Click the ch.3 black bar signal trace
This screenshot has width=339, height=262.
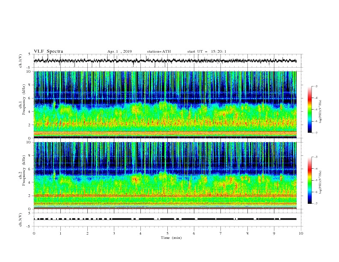point(165,219)
